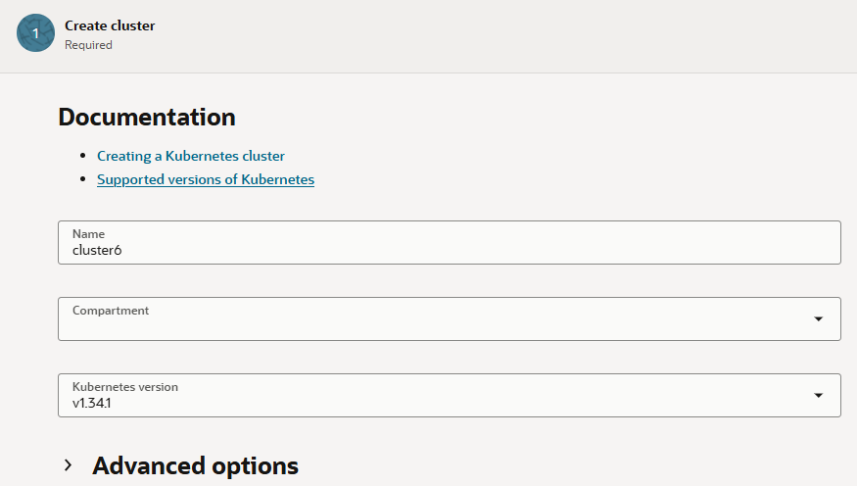Click the Kubernetes version caret arrow icon
857x486 pixels.
click(x=818, y=396)
